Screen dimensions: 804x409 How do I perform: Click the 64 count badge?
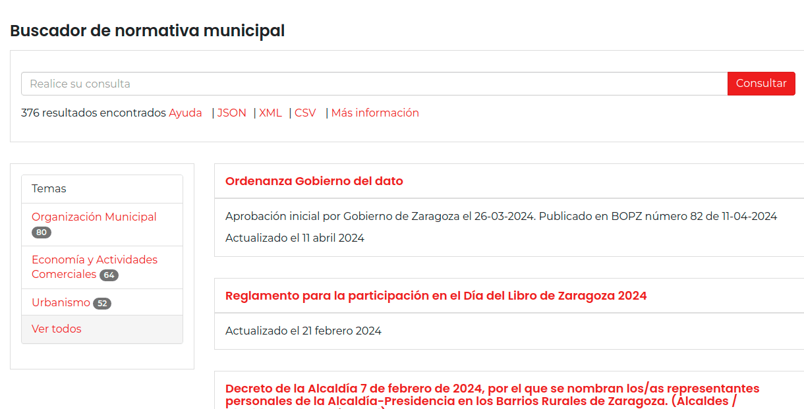109,275
